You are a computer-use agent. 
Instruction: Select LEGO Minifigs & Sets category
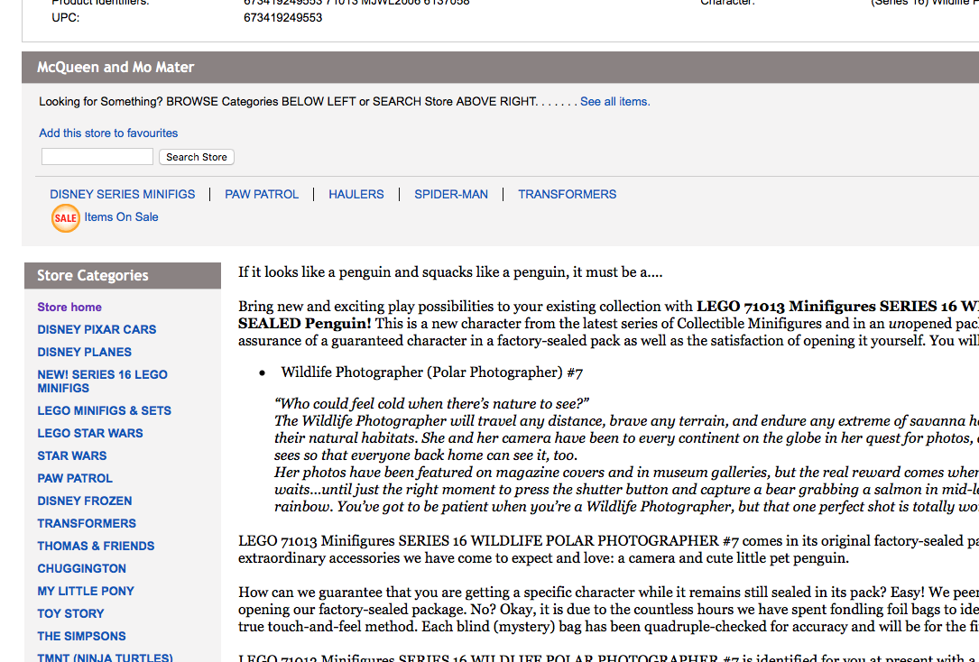(104, 411)
